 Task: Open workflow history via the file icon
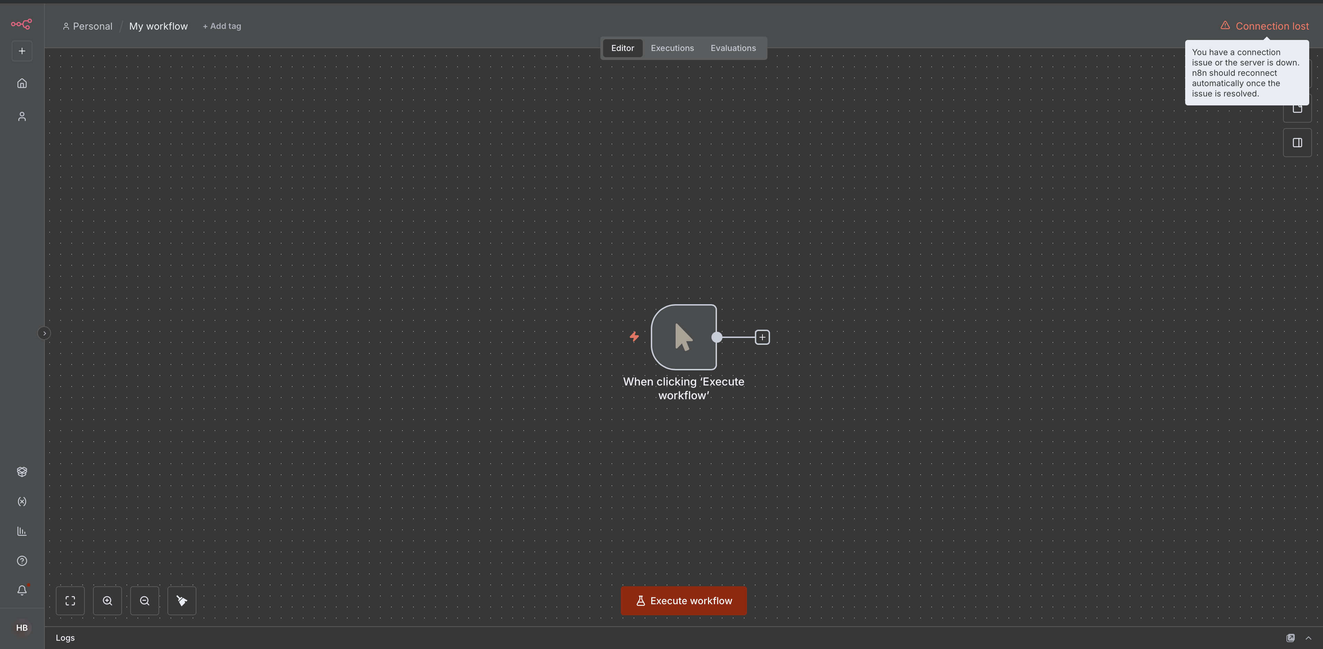tap(1297, 107)
